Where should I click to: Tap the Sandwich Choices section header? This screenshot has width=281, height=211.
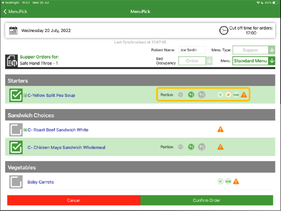(140, 115)
